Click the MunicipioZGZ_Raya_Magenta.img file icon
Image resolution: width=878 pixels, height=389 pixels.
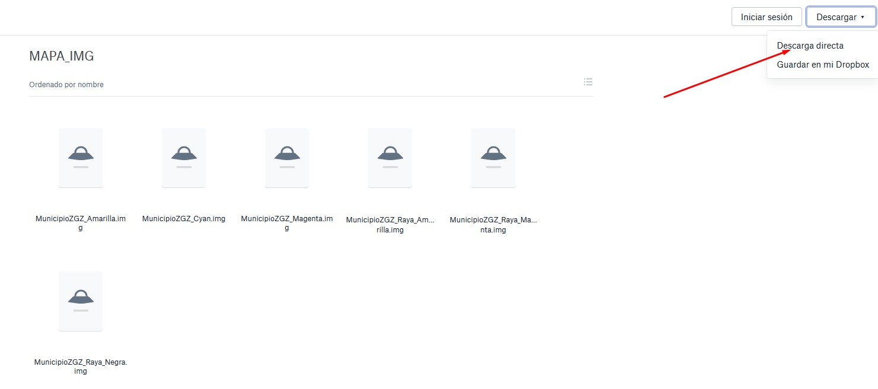tap(493, 158)
